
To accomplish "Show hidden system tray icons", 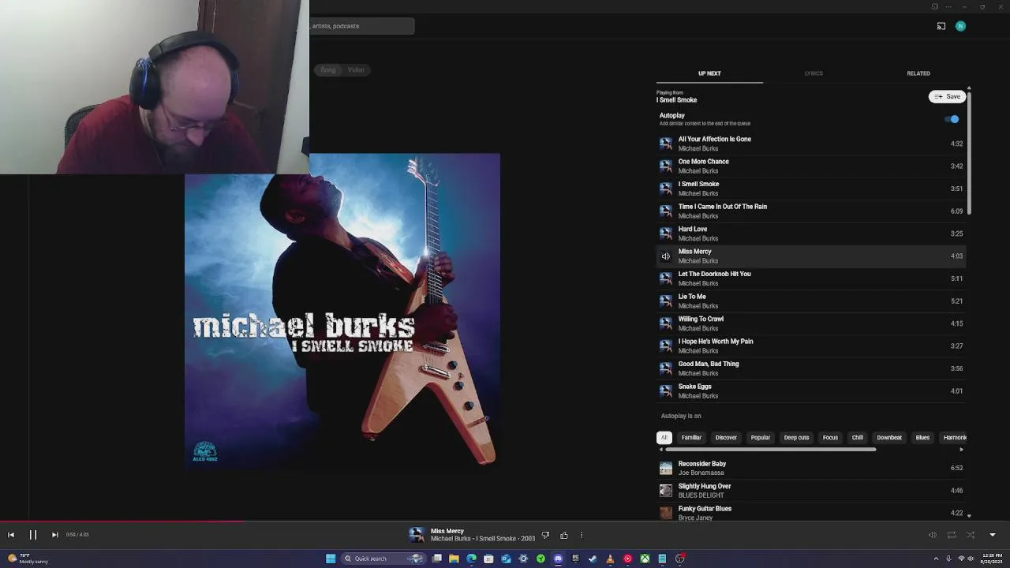I will 936,559.
